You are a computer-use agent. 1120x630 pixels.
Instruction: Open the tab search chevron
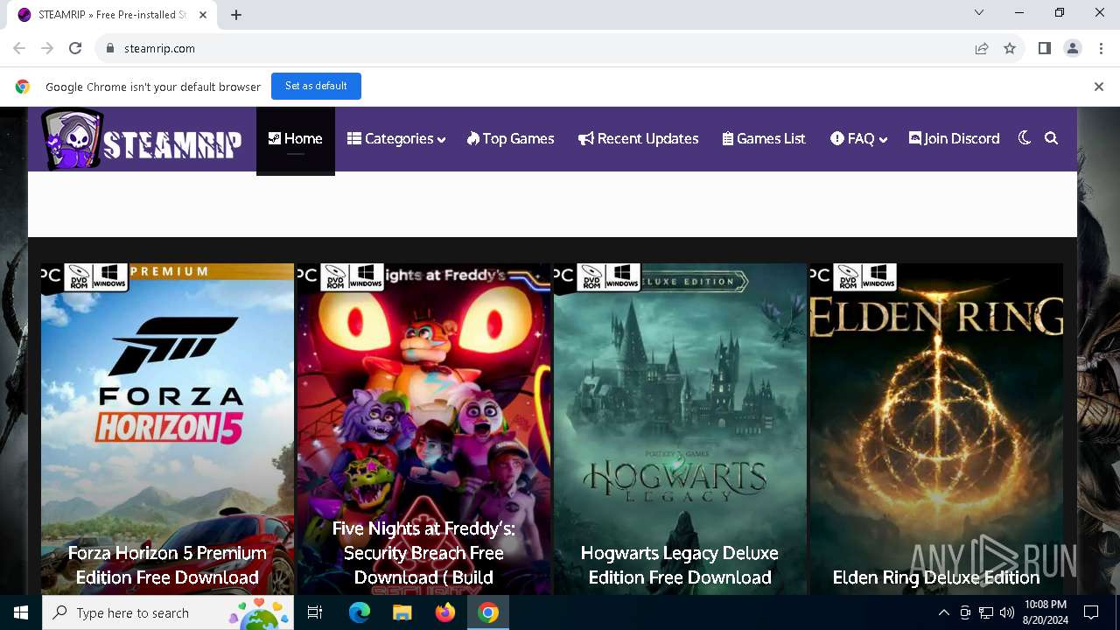coord(979,12)
